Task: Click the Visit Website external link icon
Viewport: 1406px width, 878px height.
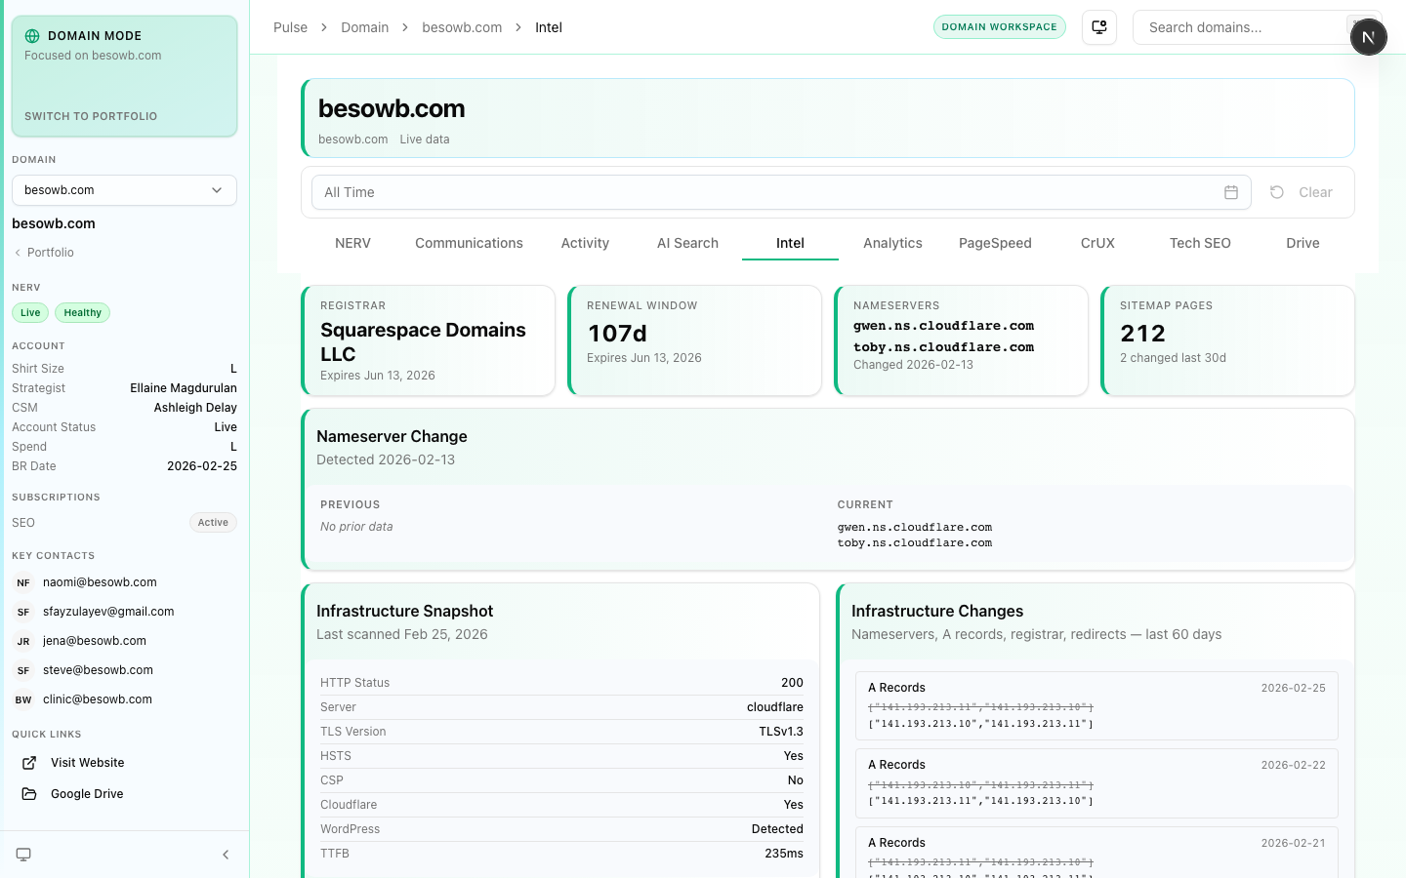Action: point(29,763)
